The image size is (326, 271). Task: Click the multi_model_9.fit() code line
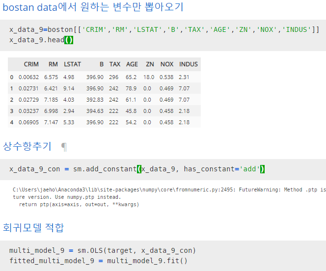tap(98, 261)
